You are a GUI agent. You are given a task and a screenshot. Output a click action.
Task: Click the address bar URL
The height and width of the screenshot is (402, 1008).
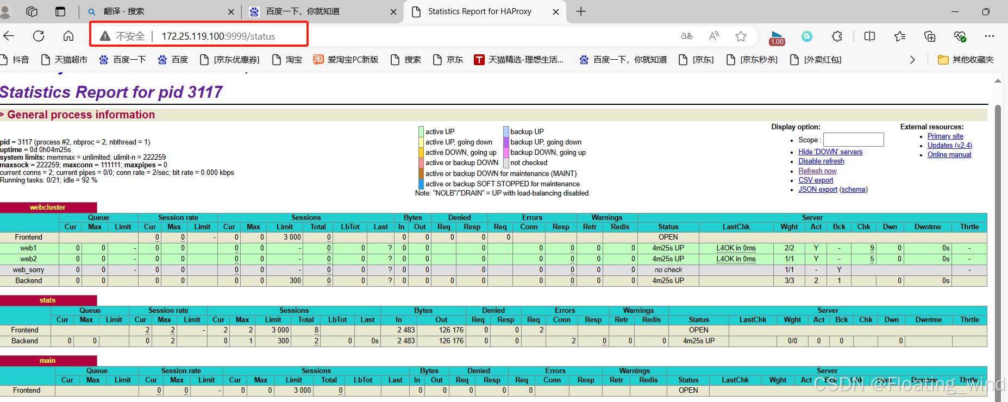tap(218, 36)
